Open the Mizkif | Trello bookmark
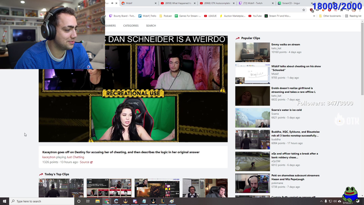364x205 pixels. pyautogui.click(x=147, y=16)
